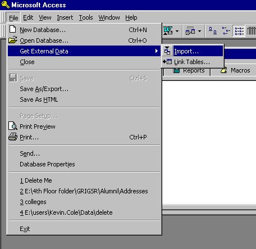Click the Reports tab icon
The image size is (256, 249).
176,70
